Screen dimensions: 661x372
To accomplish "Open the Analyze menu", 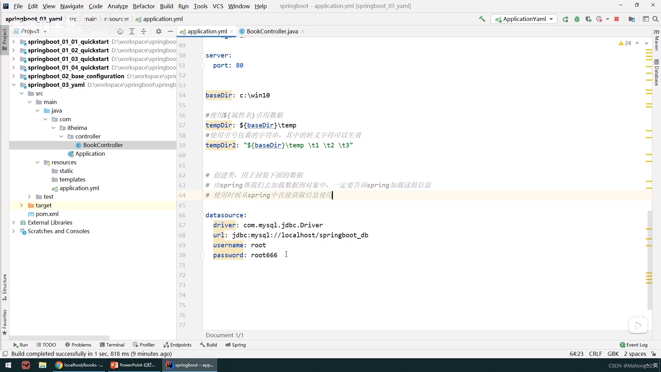I will (x=118, y=6).
